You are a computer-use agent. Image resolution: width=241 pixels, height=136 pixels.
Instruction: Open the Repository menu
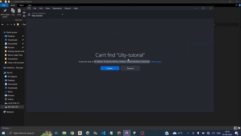[57, 8]
